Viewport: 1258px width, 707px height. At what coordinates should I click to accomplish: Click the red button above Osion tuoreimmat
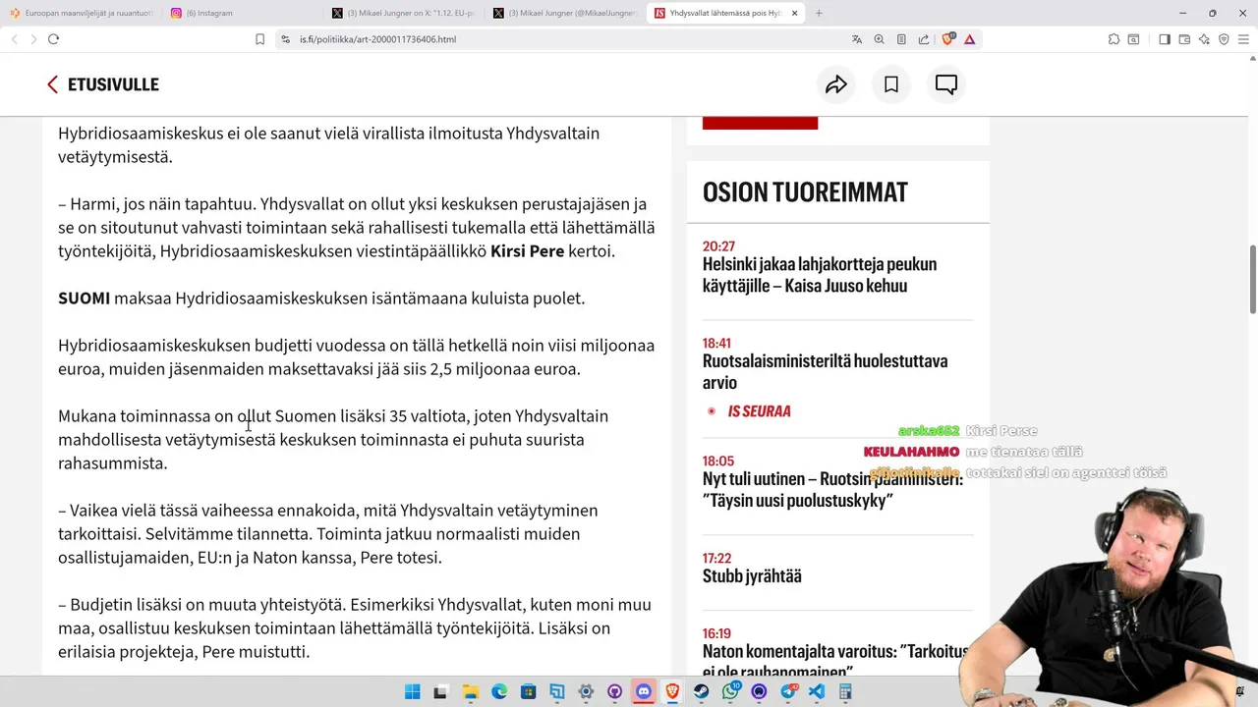click(x=760, y=123)
